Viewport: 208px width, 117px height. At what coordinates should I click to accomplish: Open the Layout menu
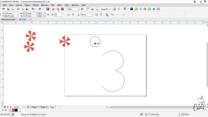click(x=19, y=5)
